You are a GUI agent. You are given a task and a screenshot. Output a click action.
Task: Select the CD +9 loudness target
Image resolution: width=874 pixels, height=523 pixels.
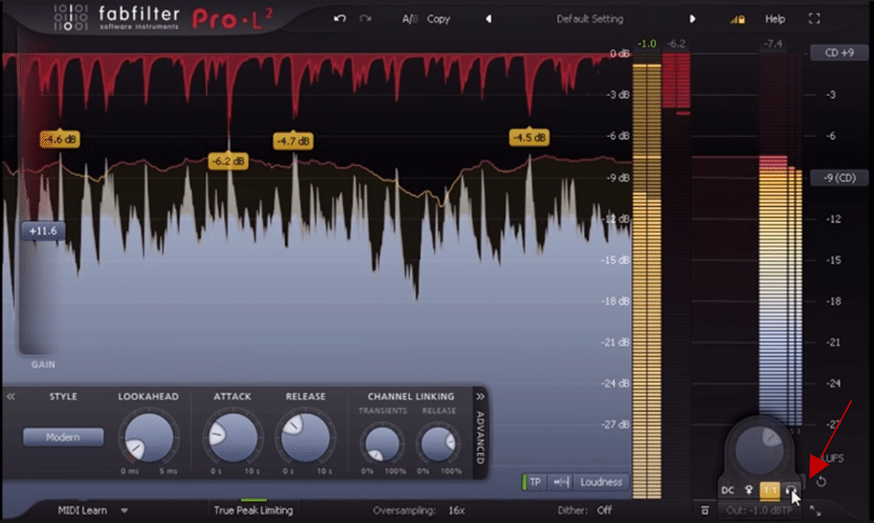click(839, 53)
